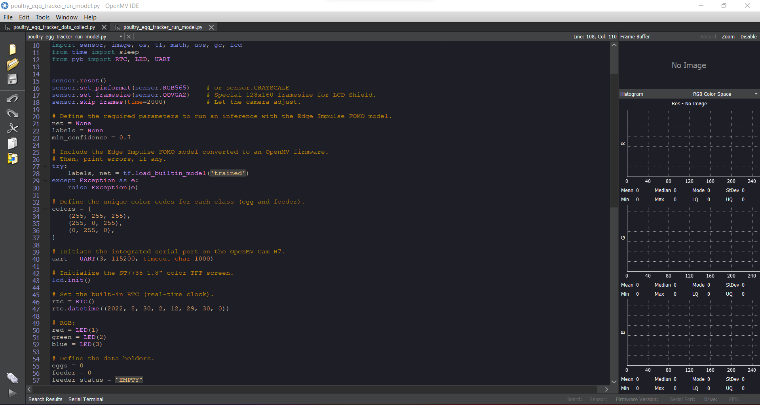The image size is (760, 405).
Task: Click the Connect camera plug icon
Action: pyautogui.click(x=13, y=378)
